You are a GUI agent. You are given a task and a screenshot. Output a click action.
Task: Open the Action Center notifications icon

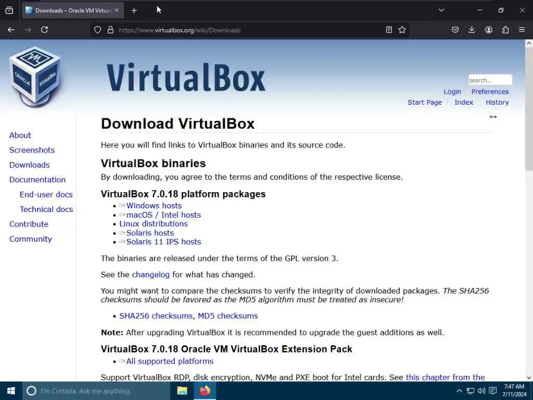493,391
